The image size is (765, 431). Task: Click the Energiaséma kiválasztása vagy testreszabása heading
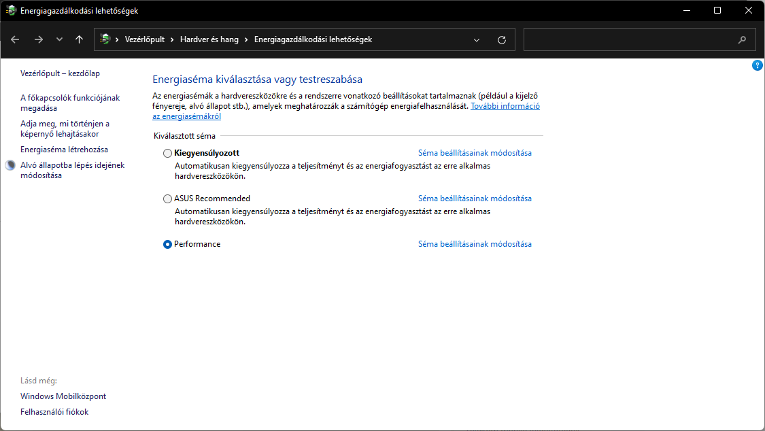tap(257, 80)
